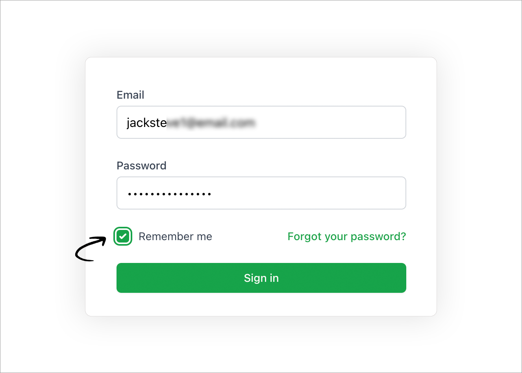The image size is (522, 373).
Task: Click the Password field label
Action: (141, 166)
